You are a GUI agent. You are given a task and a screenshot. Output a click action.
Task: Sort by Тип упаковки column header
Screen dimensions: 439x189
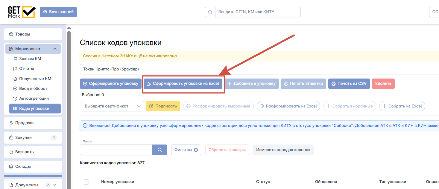tap(392, 182)
